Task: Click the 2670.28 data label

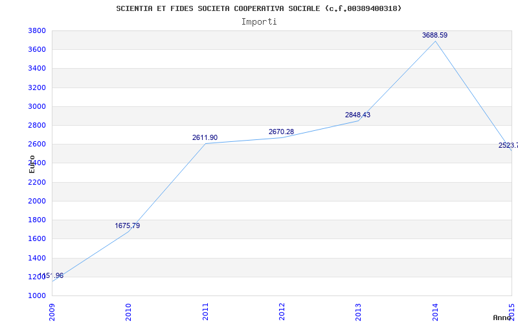Action: tap(281, 132)
